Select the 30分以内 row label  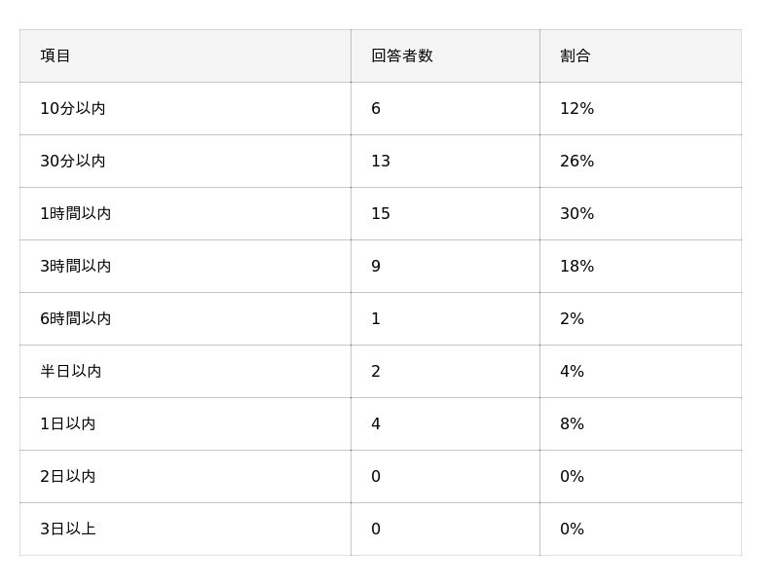pyautogui.click(x=73, y=162)
